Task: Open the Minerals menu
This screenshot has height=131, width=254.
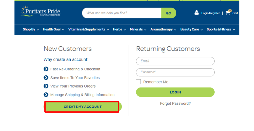Action: pos(138,29)
